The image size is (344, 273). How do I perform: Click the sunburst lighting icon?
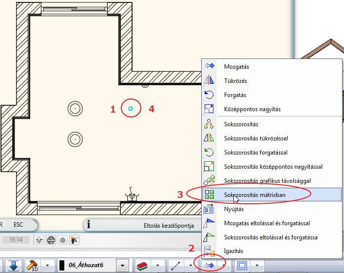[x=62, y=240]
